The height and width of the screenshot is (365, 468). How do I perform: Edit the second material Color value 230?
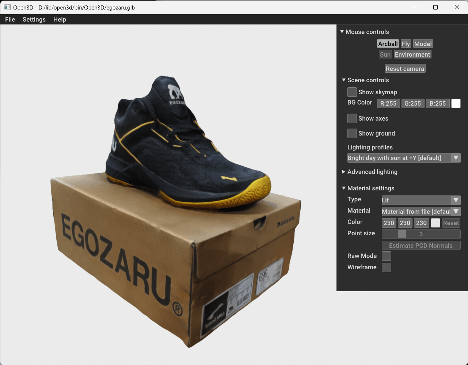(x=405, y=223)
